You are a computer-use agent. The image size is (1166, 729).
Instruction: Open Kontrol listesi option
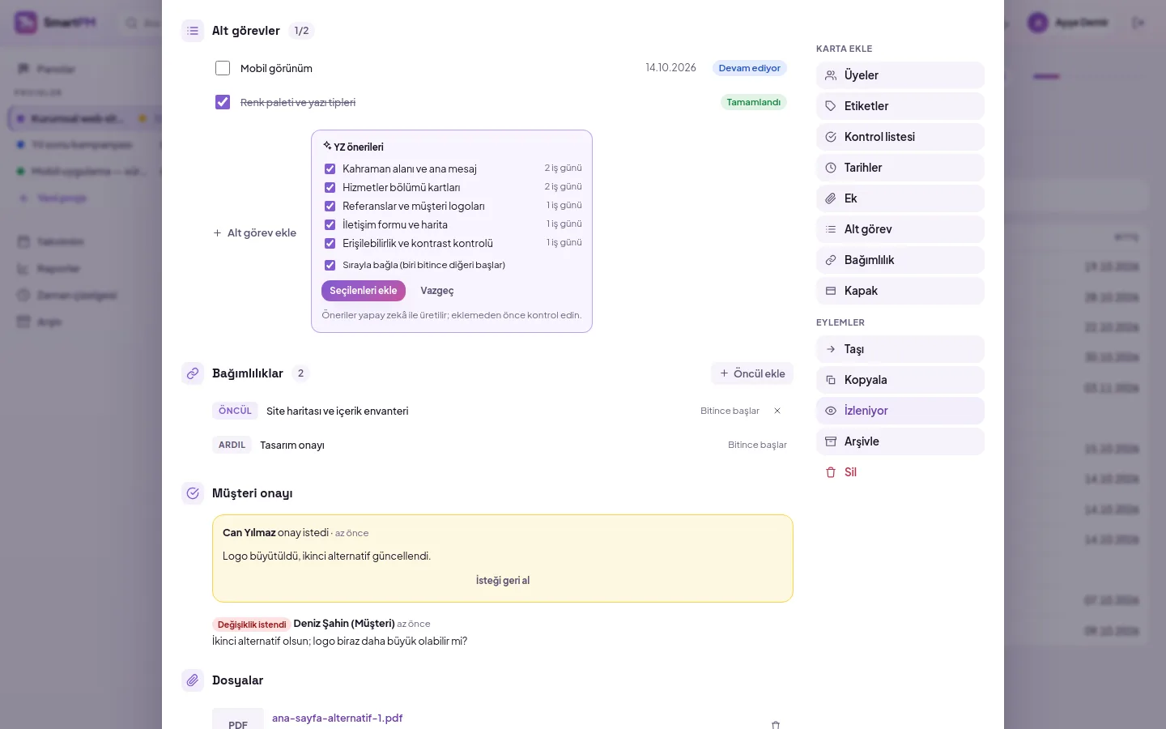coord(900,137)
